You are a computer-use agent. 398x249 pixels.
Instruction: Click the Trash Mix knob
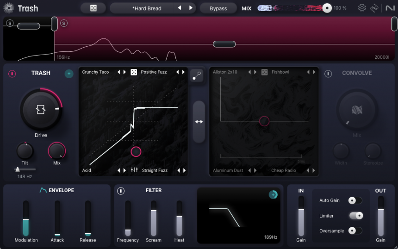pyautogui.click(x=57, y=151)
